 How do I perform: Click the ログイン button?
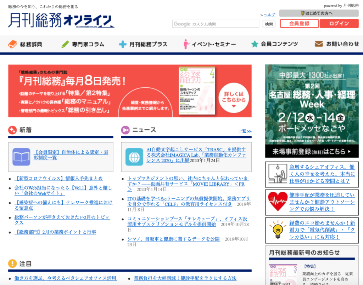339,24
